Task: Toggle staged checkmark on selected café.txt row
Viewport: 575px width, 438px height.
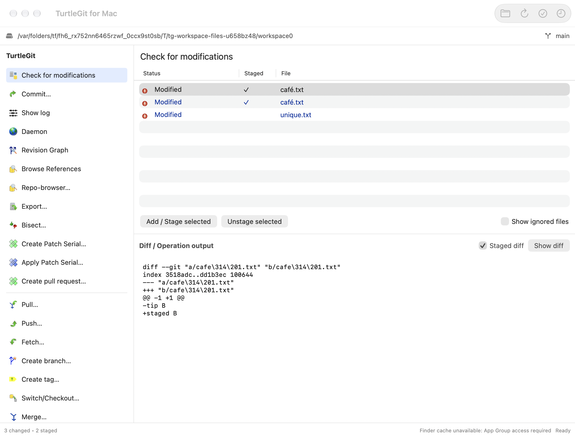Action: 246,90
